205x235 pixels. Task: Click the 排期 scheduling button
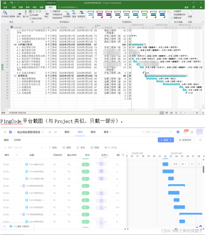[95, 148]
